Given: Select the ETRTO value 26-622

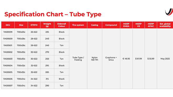Looking at the screenshot, I should coord(34,32).
